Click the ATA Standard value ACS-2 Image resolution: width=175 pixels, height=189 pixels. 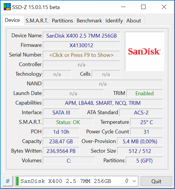point(141,112)
